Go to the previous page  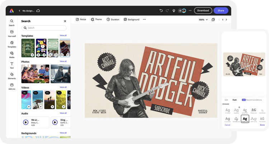tap(219, 20)
